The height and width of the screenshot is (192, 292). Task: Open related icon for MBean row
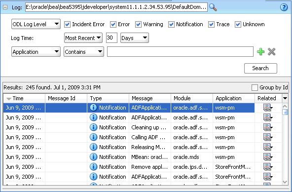[268, 157]
